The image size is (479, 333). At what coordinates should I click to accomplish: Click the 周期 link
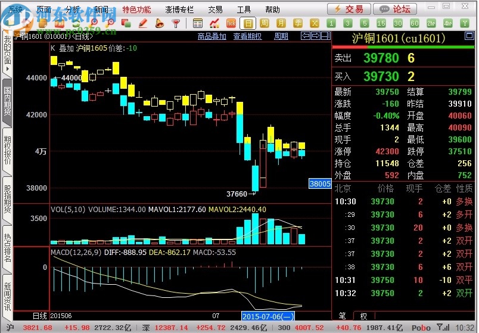pyautogui.click(x=281, y=36)
